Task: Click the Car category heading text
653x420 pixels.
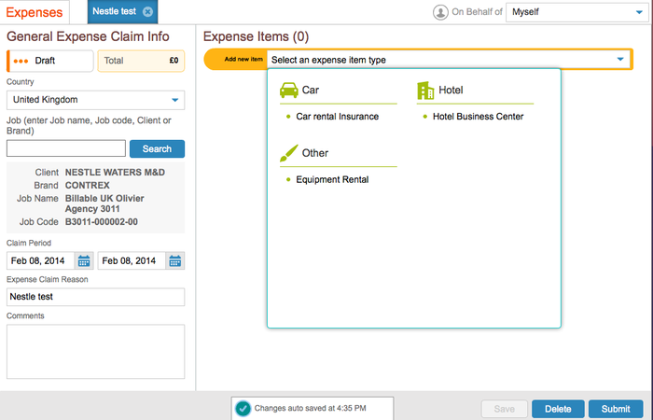Action: tap(311, 90)
